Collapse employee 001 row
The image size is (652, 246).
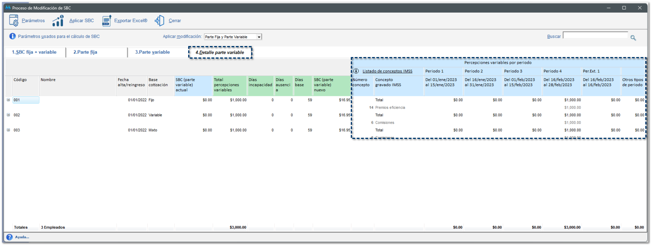coord(8,100)
